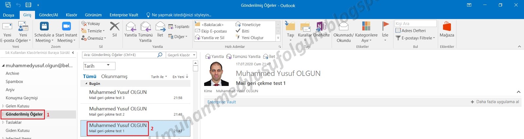Click the Kişi Ara search people field
Screen dimensions: 524x139
416,23
